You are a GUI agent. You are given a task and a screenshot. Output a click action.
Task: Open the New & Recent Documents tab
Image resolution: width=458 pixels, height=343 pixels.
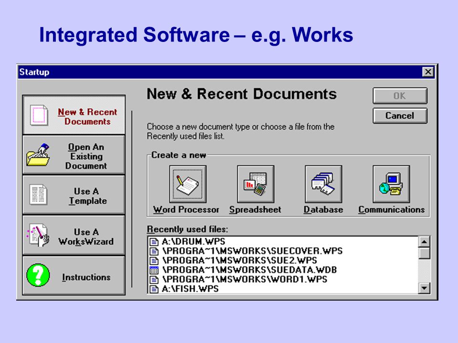[74, 115]
